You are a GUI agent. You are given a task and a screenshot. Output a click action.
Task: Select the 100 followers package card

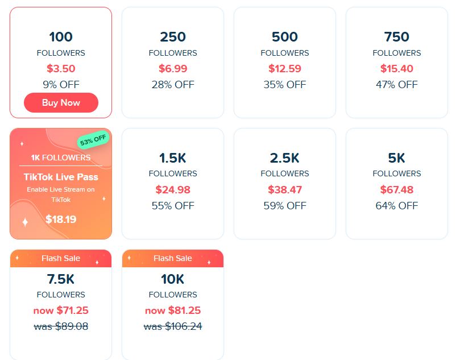(x=61, y=63)
